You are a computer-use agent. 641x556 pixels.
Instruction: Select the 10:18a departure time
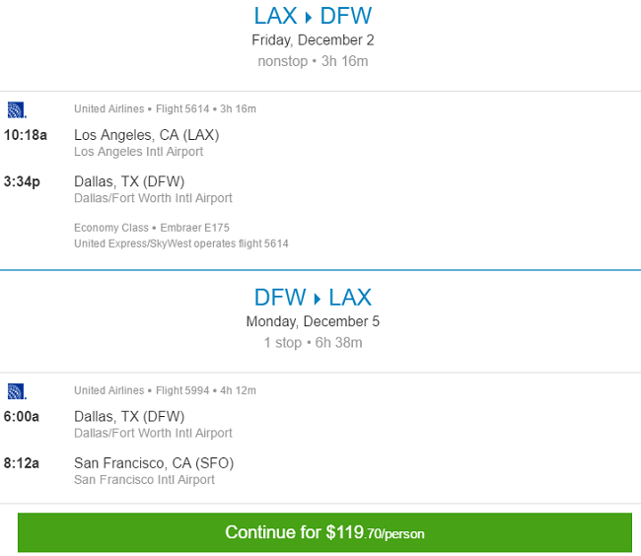(25, 135)
